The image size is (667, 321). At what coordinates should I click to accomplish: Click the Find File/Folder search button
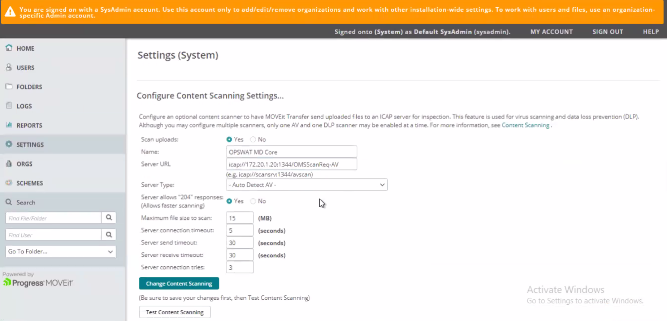tap(109, 218)
